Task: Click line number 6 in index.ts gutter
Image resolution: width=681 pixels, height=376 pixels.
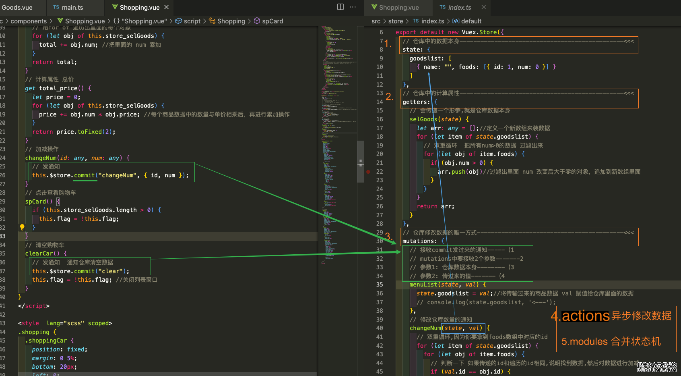Action: [x=381, y=32]
